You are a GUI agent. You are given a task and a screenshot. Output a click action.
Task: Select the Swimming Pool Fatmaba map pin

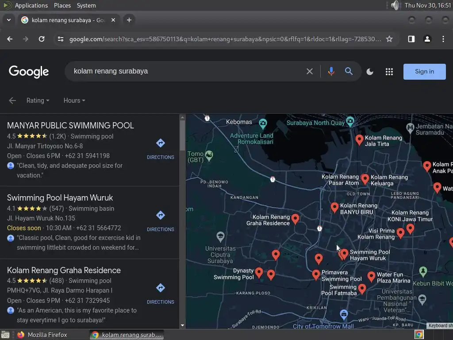pos(362,289)
